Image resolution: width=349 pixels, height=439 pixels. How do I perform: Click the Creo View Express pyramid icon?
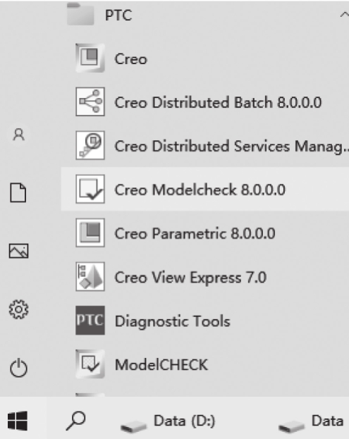click(x=90, y=277)
